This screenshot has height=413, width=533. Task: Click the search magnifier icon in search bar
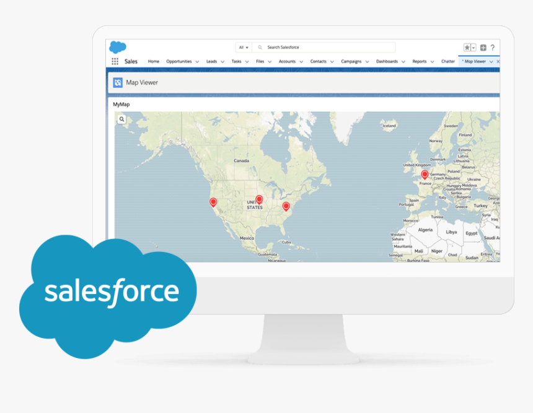point(260,48)
